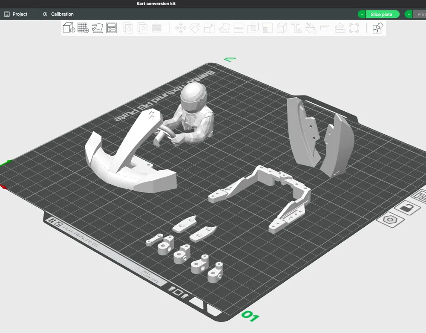Select plate 01 by its label

click(249, 316)
